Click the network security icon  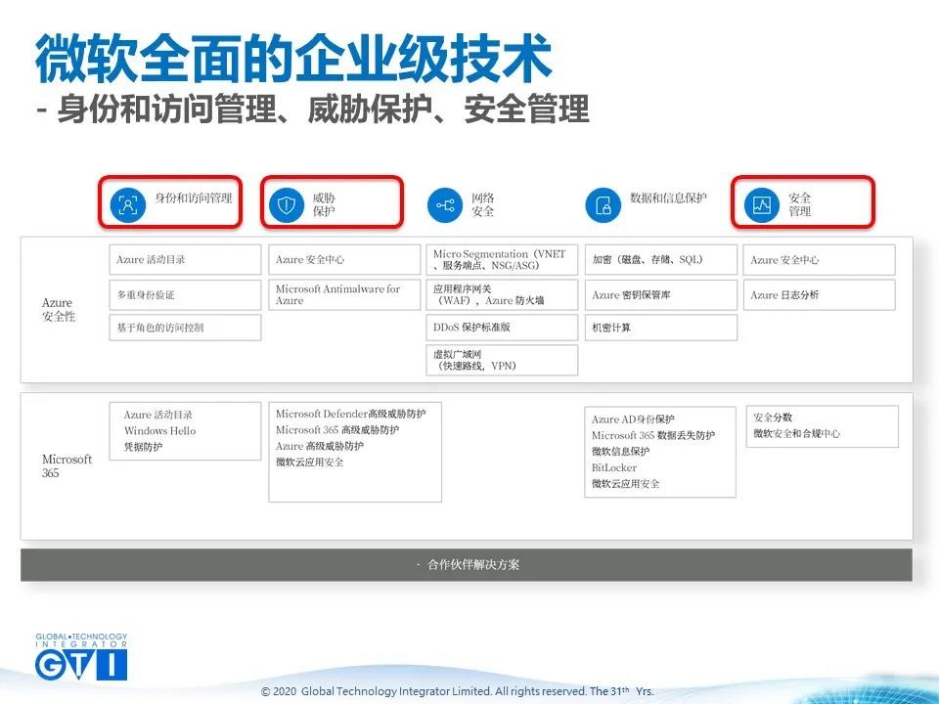[x=445, y=205]
